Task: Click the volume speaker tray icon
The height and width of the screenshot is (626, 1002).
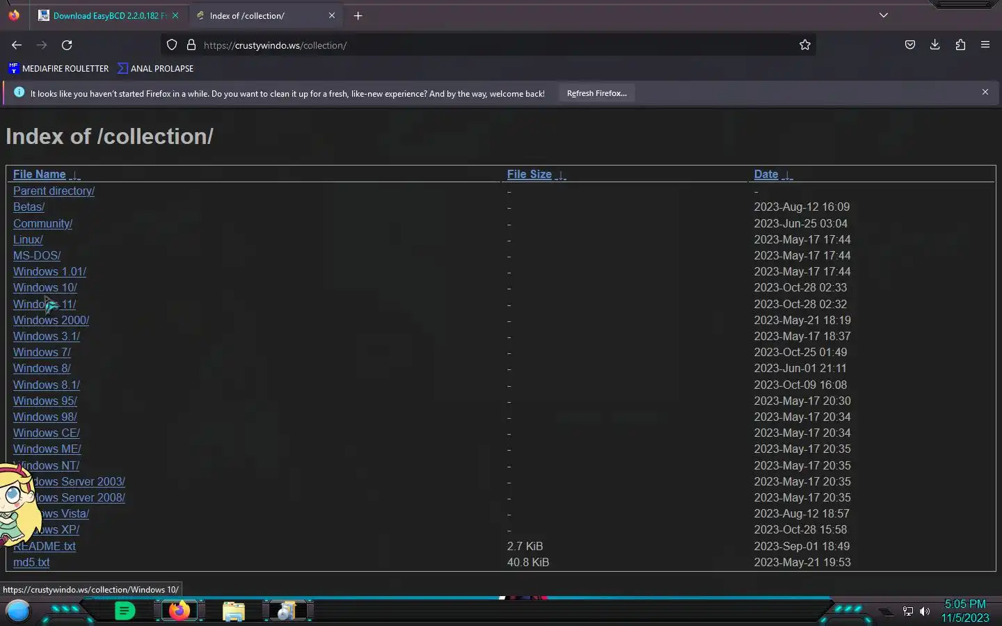Action: pyautogui.click(x=925, y=611)
